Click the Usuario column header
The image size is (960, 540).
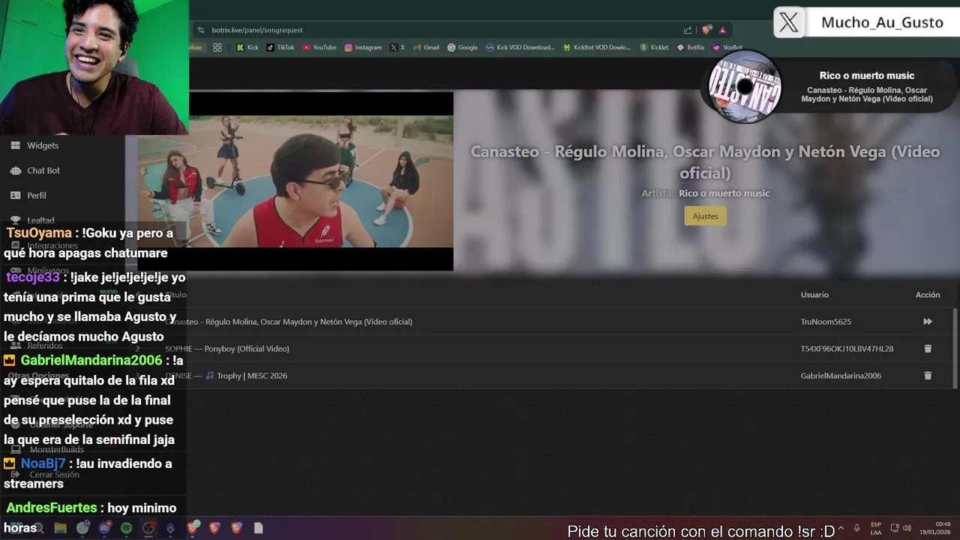[x=814, y=295]
